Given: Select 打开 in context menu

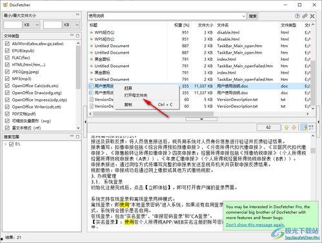Looking at the screenshot, I should 128,89.
